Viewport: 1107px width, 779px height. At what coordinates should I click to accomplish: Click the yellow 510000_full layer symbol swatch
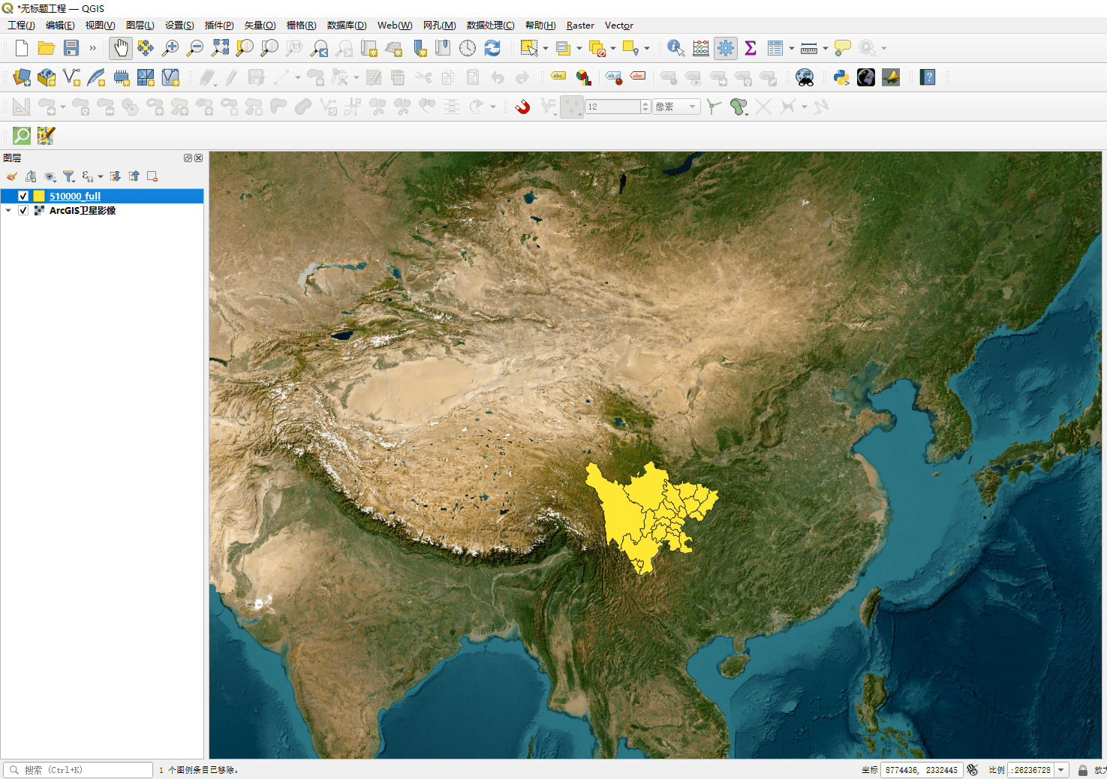39,196
